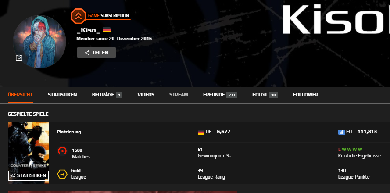390x193 pixels.
Task: Open the Stream tab
Action: click(x=179, y=95)
